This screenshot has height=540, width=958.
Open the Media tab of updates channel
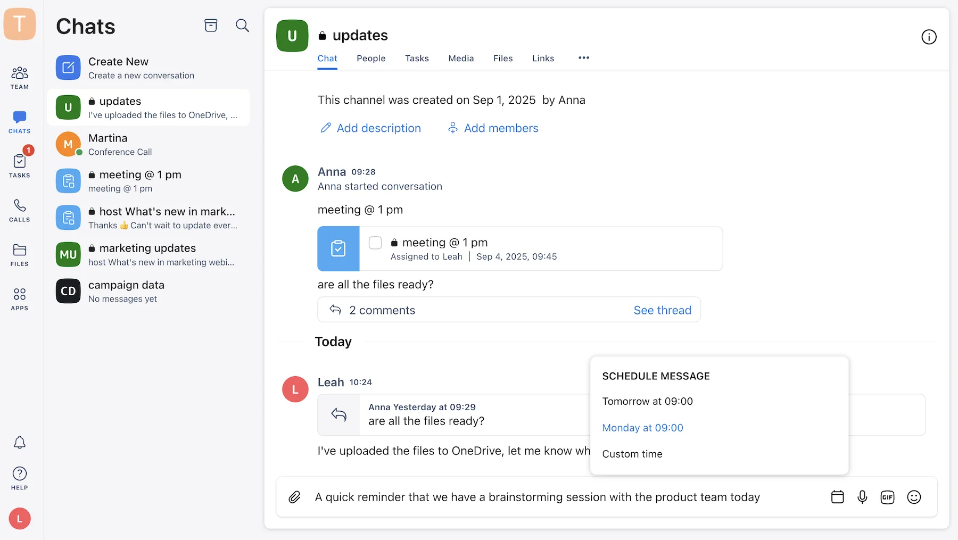(461, 58)
